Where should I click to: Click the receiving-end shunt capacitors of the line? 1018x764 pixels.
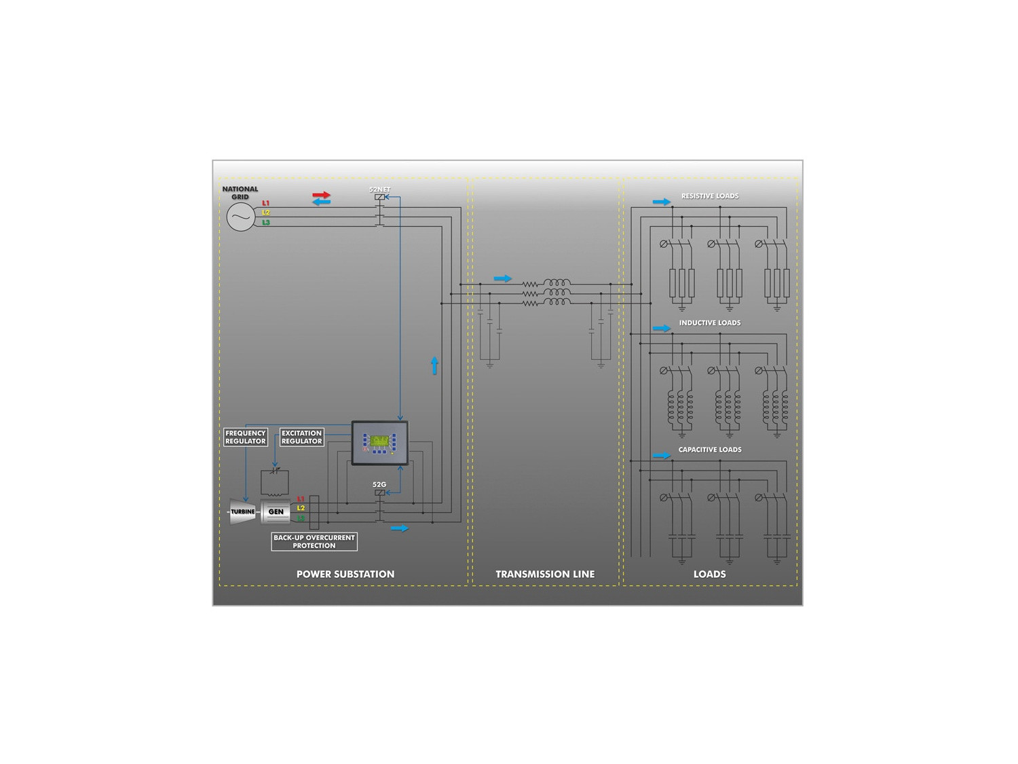tap(601, 321)
